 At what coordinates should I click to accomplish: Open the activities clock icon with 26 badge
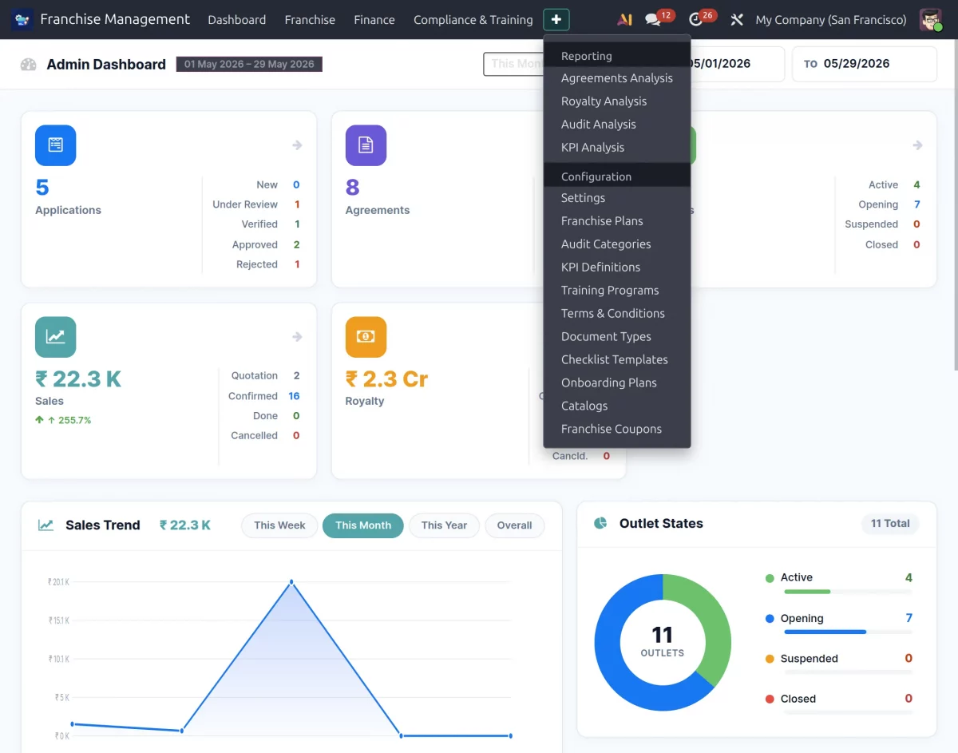695,20
